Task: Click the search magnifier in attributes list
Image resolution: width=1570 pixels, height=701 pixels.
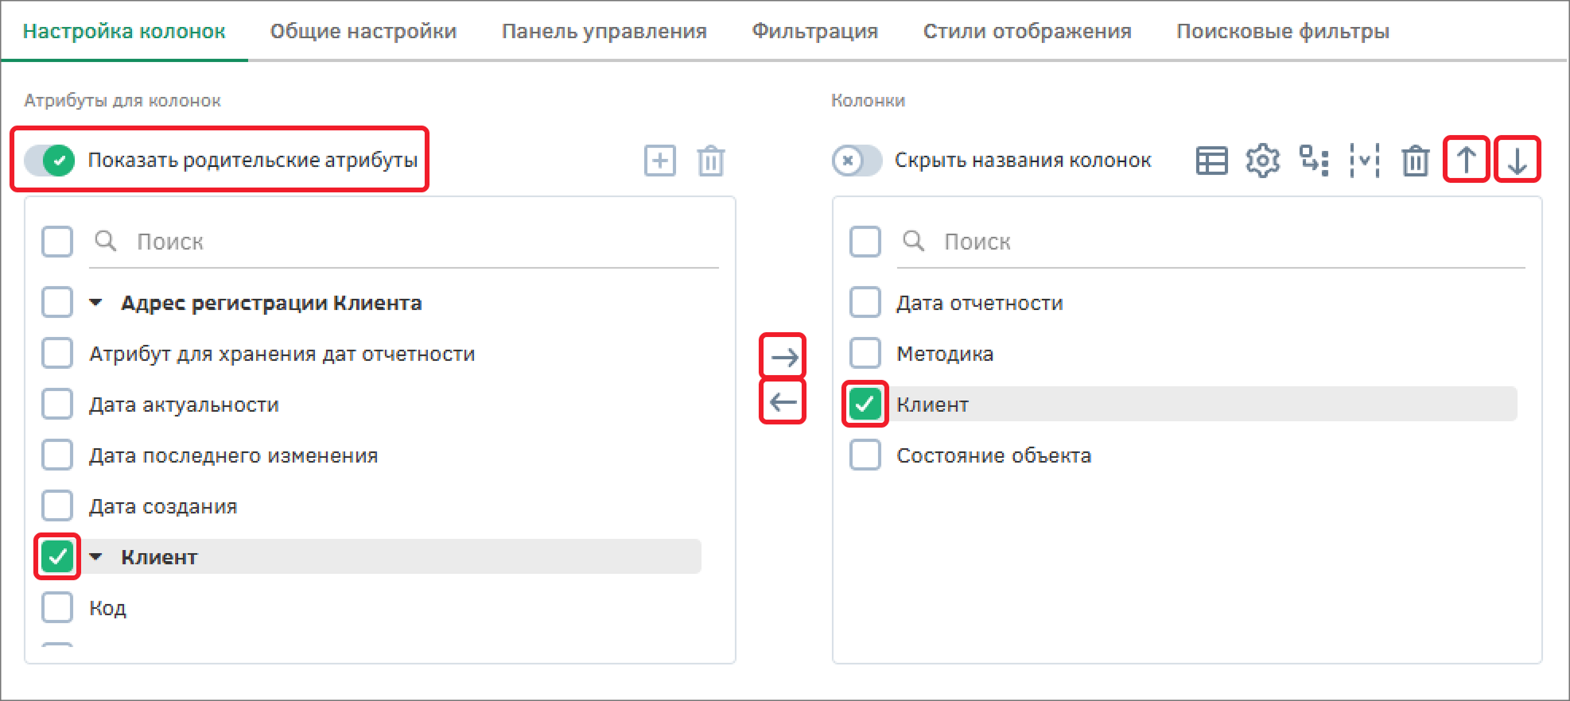Action: 106,241
